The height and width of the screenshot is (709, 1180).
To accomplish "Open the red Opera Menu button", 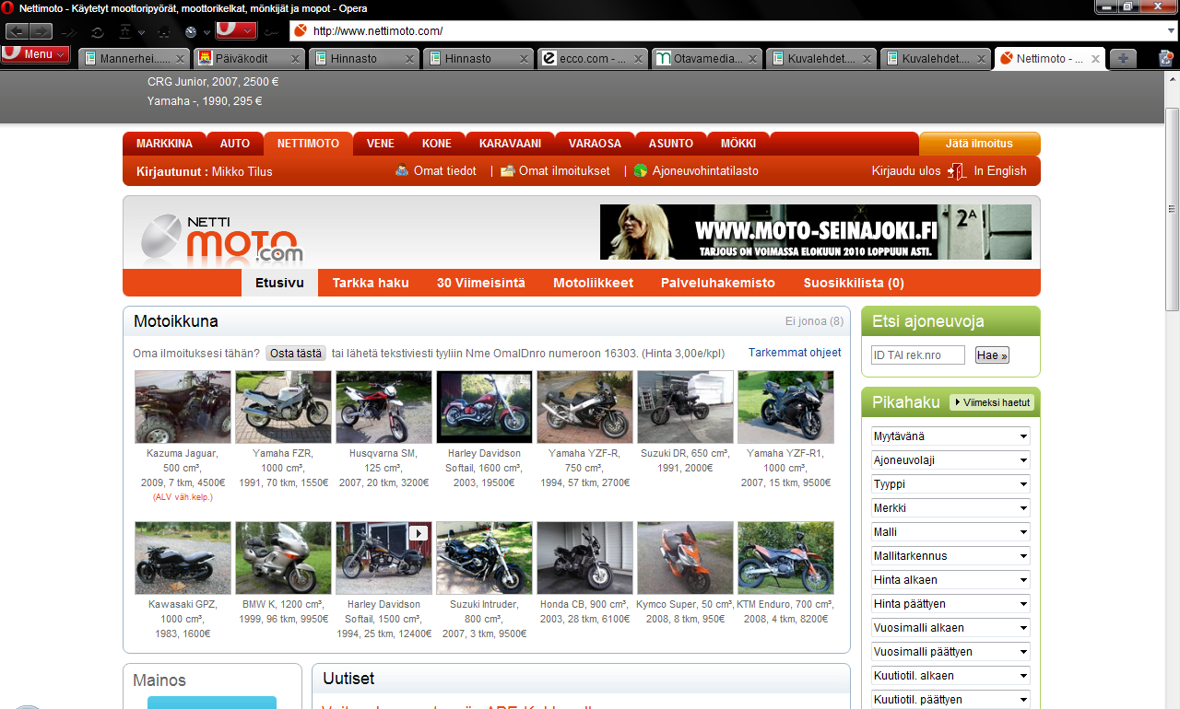I will pyautogui.click(x=36, y=54).
